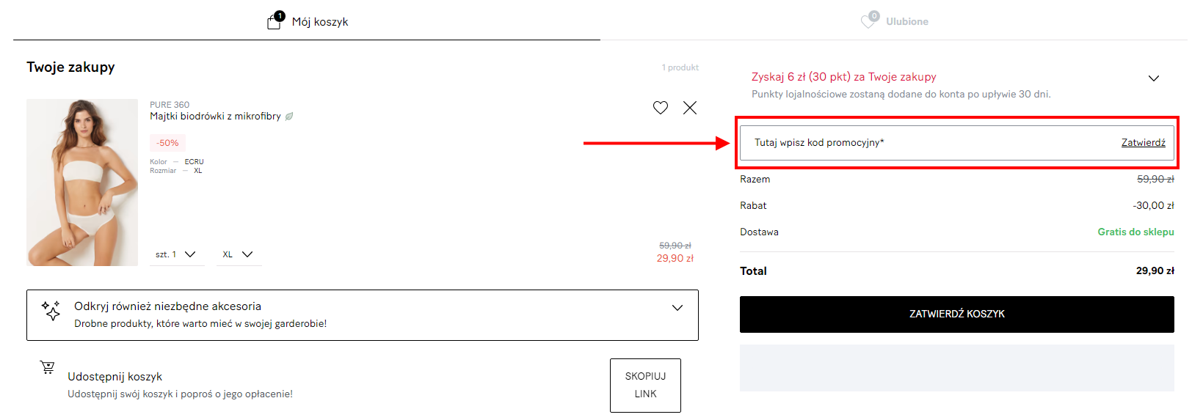This screenshot has width=1203, height=420.
Task: Add the briefs to favorites with heart icon
Action: (661, 108)
